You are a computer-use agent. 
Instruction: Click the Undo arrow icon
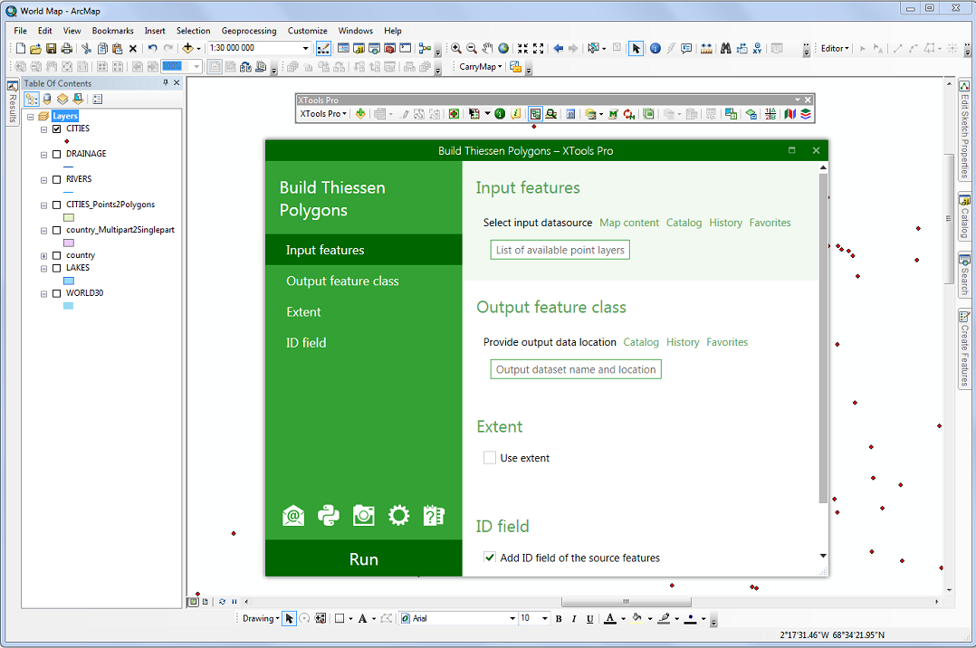(x=152, y=49)
